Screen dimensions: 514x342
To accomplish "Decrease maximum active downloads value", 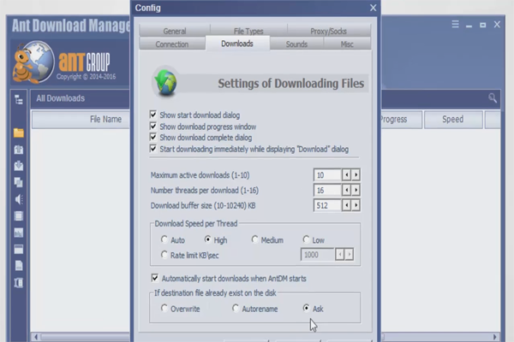I will [x=346, y=174].
